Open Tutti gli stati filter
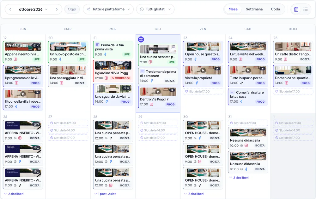 (x=155, y=9)
